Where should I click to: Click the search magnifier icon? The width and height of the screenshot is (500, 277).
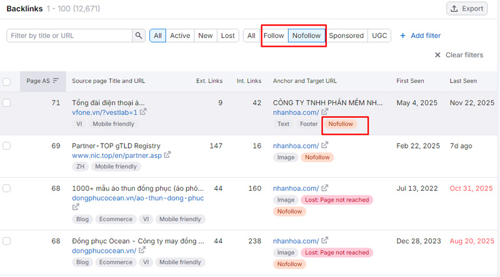139,36
